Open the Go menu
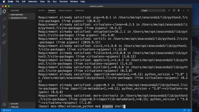199x112 pixels. point(49,2)
